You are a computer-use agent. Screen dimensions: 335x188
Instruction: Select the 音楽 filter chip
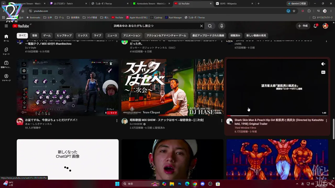click(35, 36)
